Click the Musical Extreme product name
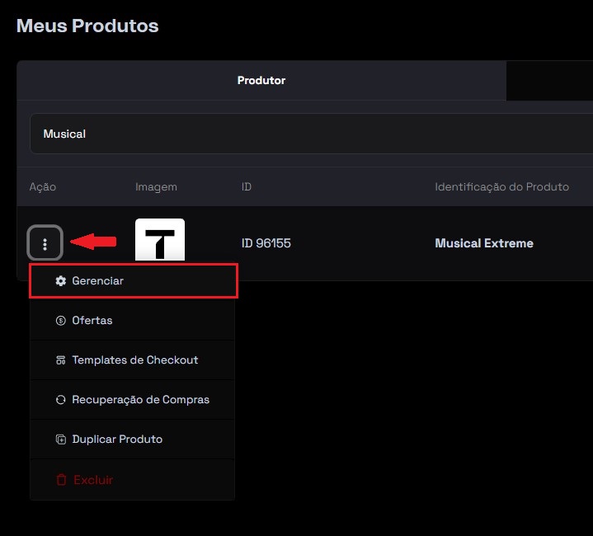The height and width of the screenshot is (536, 593). (484, 243)
